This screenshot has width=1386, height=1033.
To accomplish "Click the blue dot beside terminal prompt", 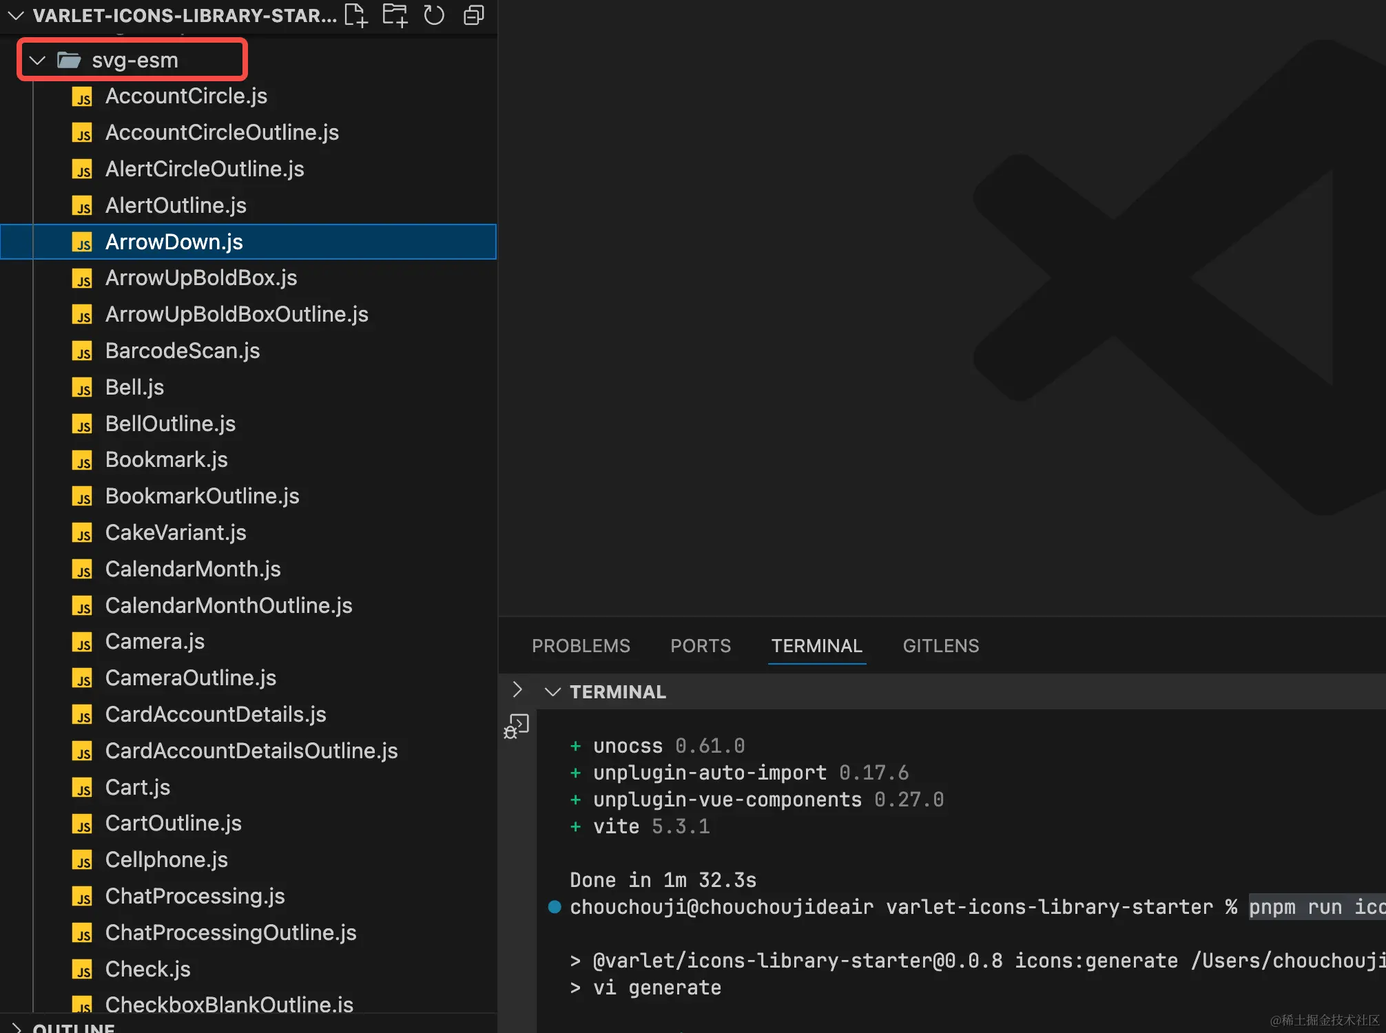I will (555, 907).
